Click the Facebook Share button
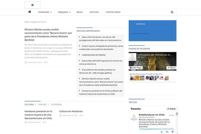This screenshot has height=134, width=201. pyautogui.click(x=172, y=68)
